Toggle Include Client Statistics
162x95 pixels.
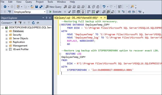click(x=98, y=12)
